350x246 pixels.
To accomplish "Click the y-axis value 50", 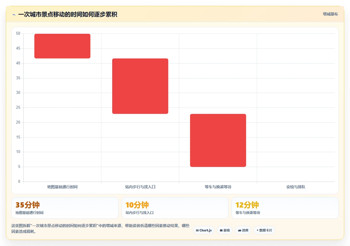I will 18,34.
